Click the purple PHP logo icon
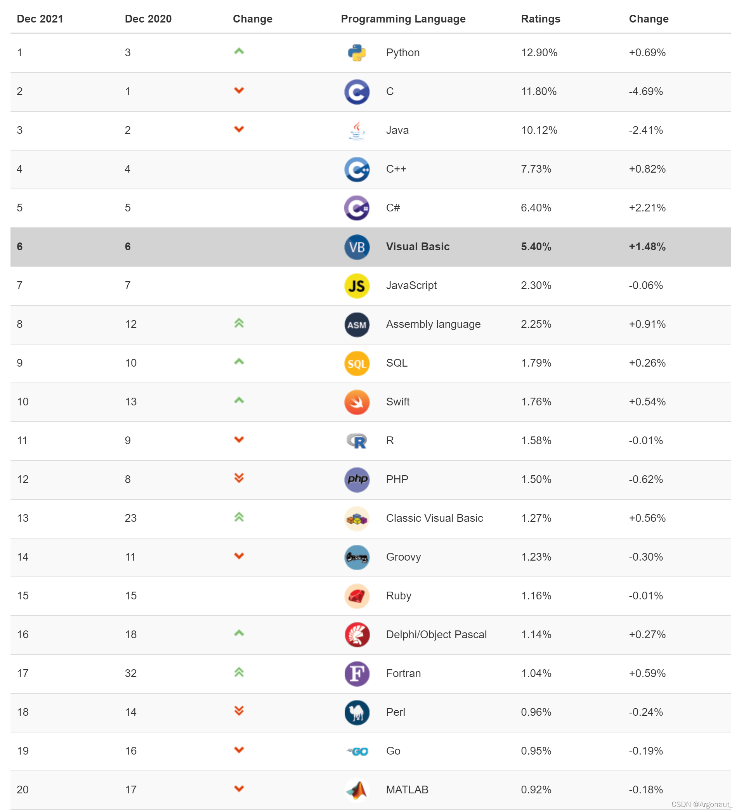This screenshot has width=739, height=812. [357, 479]
